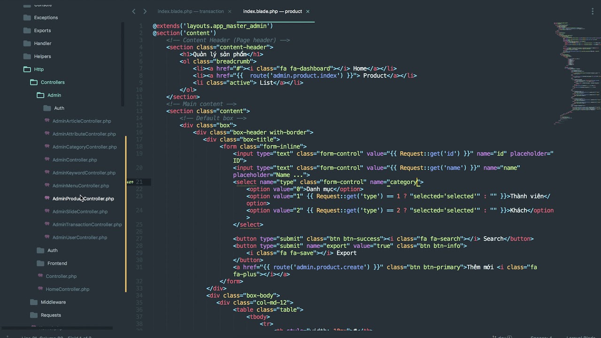The height and width of the screenshot is (338, 601).
Task: Click the "Content Header (Page header)" comment
Action: (229, 40)
